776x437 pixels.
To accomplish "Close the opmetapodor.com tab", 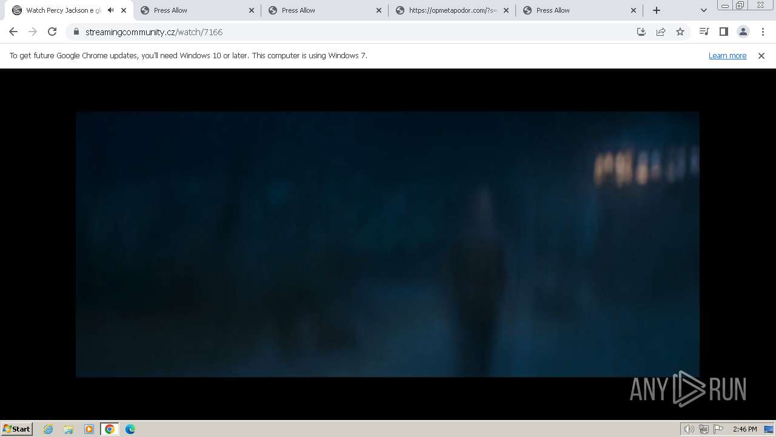I will coord(506,10).
